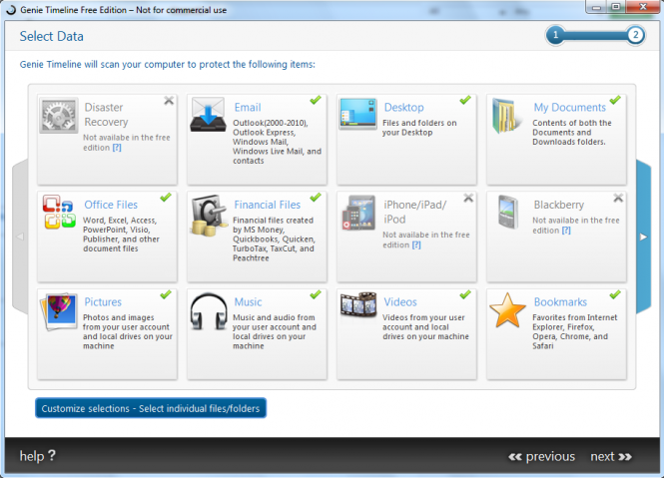The image size is (664, 478).
Task: Deselect the Videos checkmark
Action: point(465,294)
